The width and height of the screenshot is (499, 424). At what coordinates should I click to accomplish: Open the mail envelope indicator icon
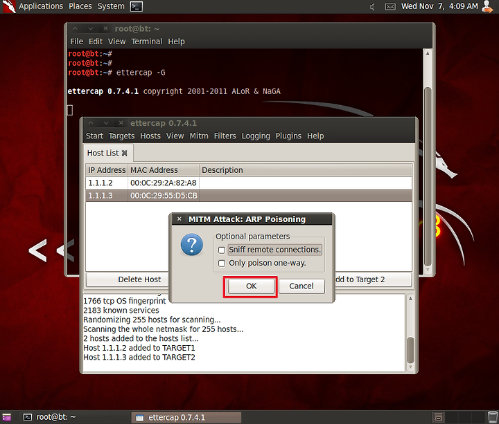click(390, 7)
